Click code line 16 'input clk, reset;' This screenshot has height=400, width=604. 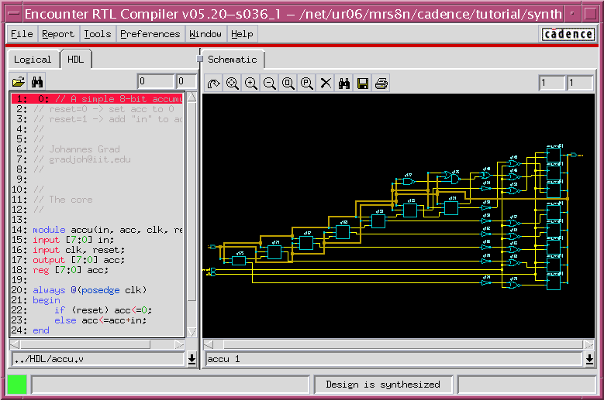(79, 250)
